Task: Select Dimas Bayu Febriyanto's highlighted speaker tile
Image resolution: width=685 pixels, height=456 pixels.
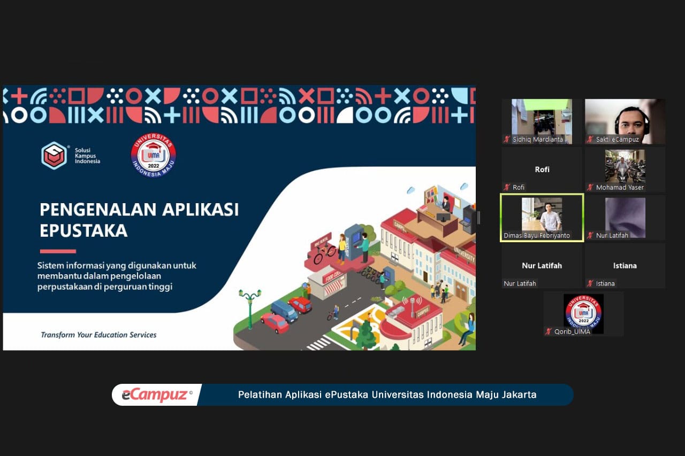Action: point(542,218)
